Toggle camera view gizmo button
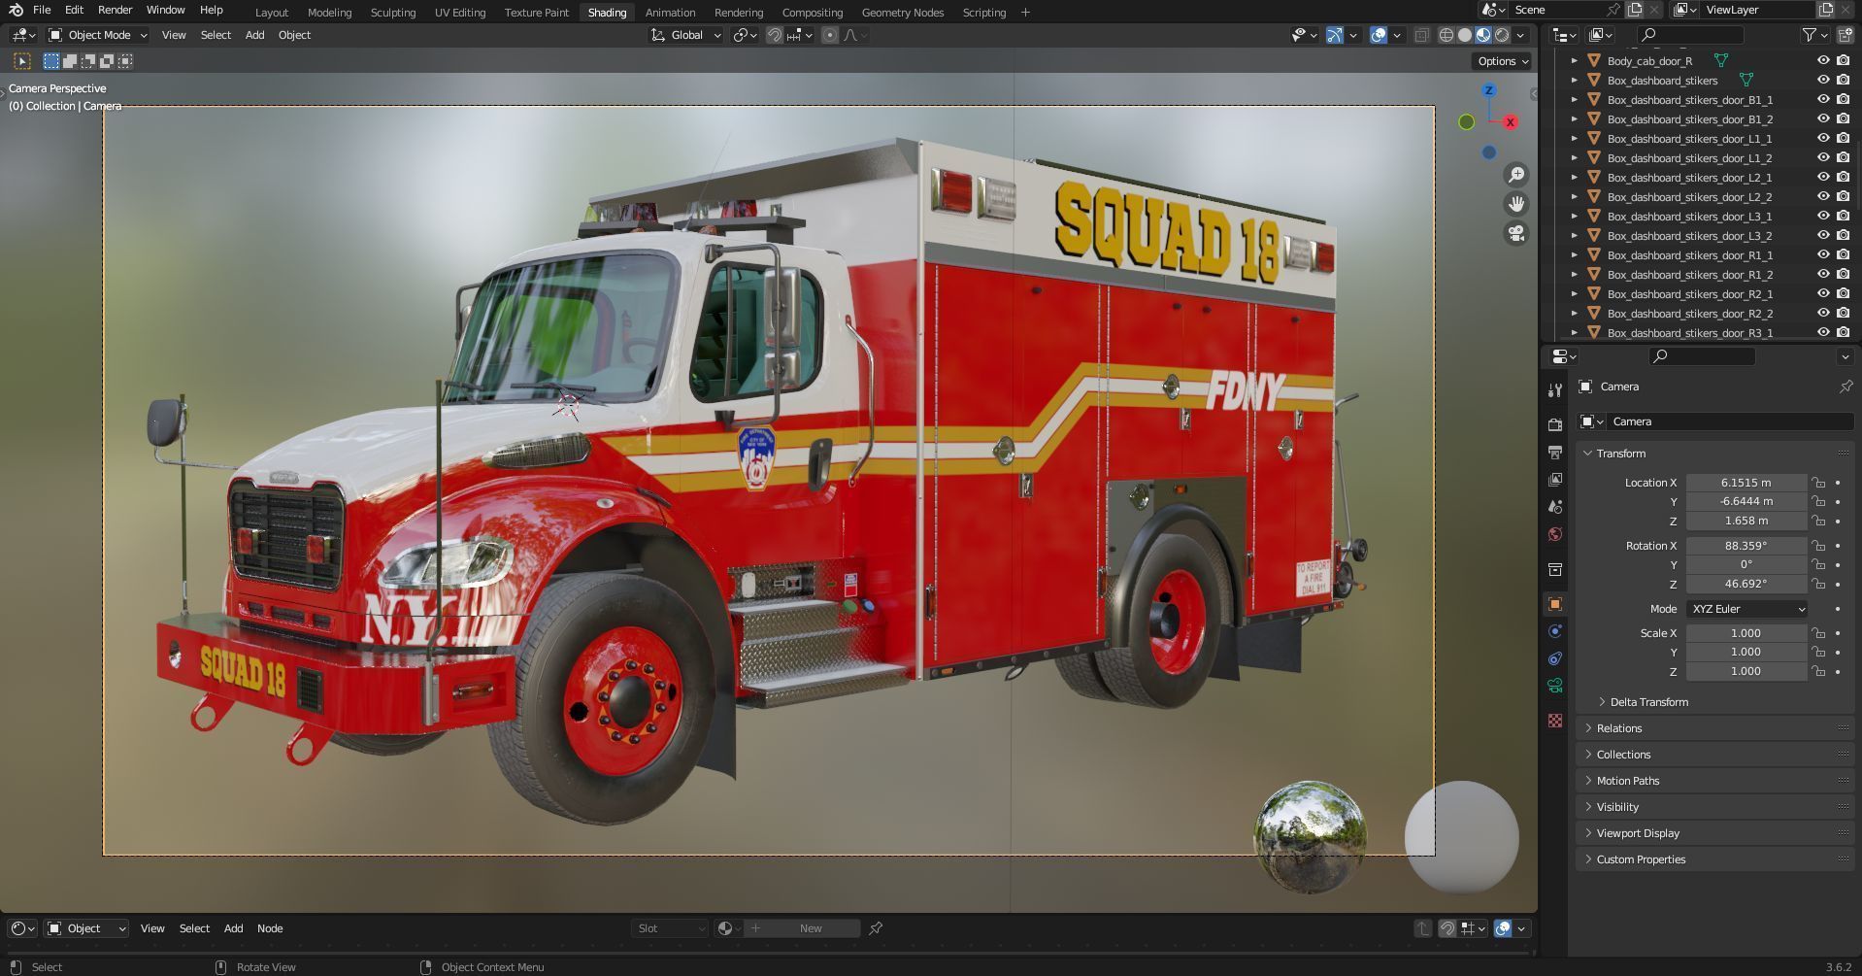Viewport: 1862px width, 976px height. pyautogui.click(x=1515, y=233)
